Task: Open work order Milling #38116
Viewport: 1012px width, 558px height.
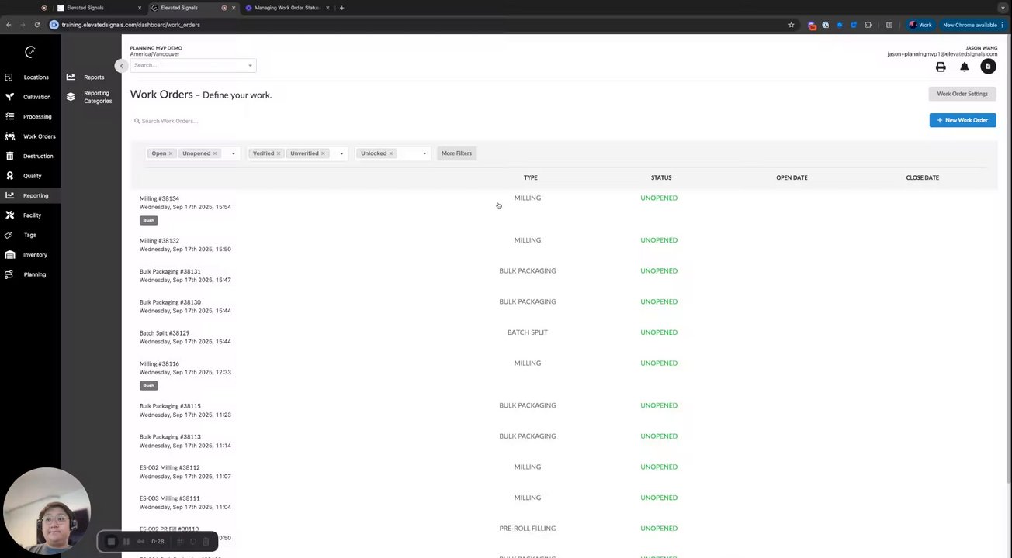Action: coord(159,363)
